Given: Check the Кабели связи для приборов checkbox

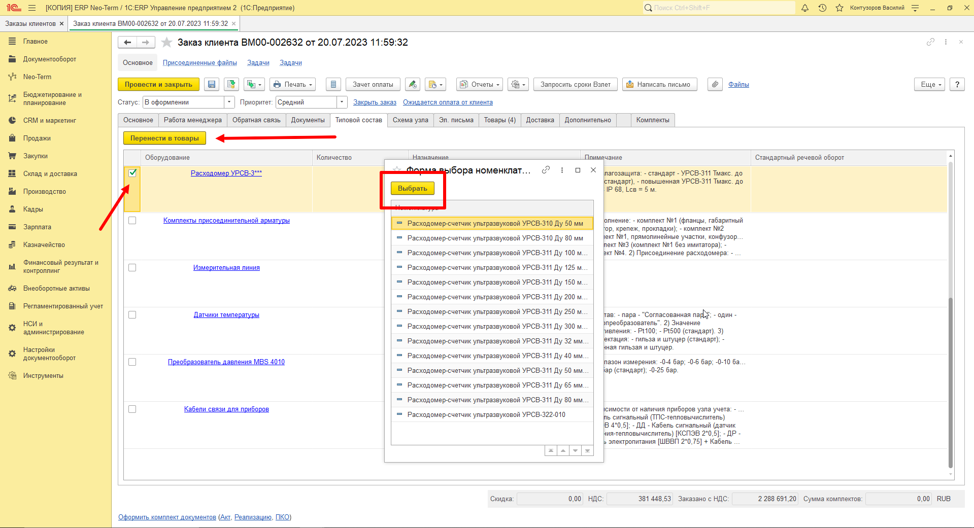Looking at the screenshot, I should [x=132, y=409].
